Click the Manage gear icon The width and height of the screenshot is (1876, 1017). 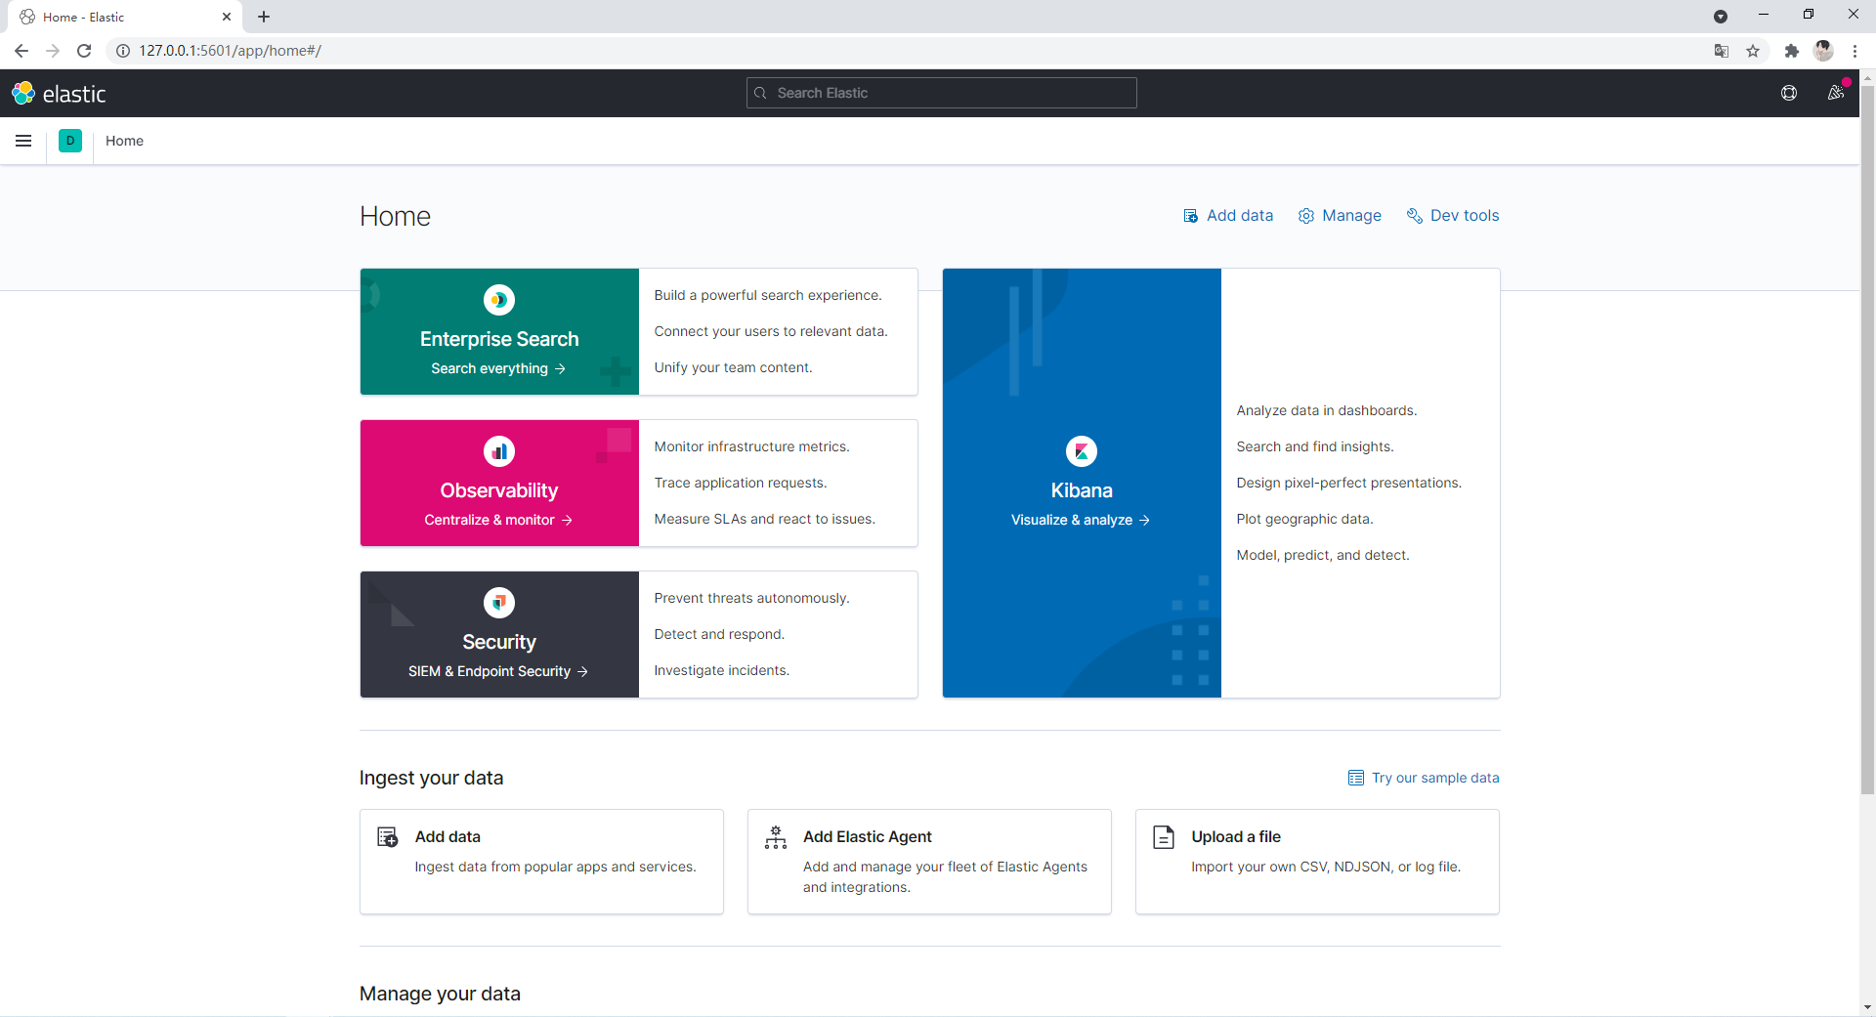(x=1306, y=216)
